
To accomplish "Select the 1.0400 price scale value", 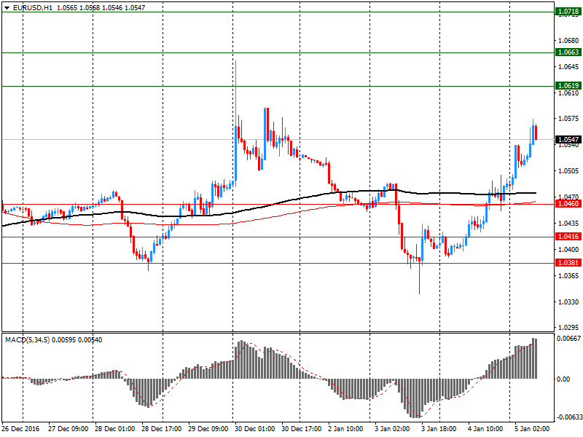I will 569,249.
